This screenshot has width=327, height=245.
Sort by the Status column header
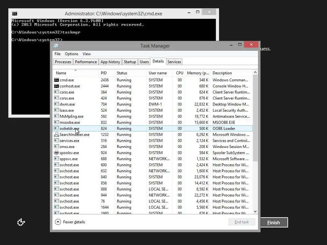(131, 73)
